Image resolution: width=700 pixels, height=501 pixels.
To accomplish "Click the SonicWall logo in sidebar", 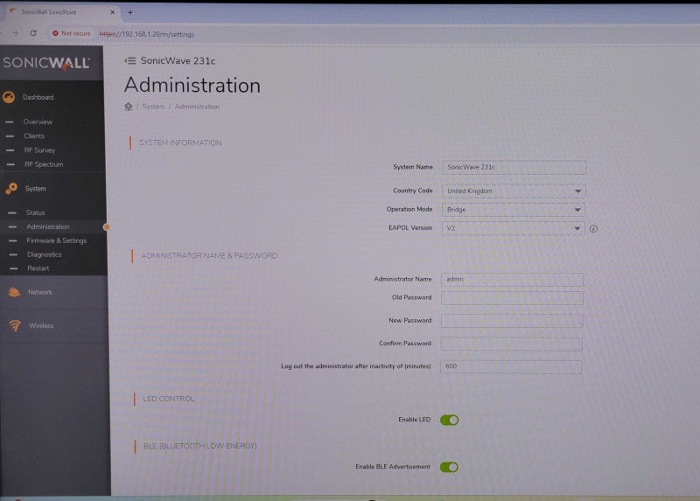I will 46,63.
